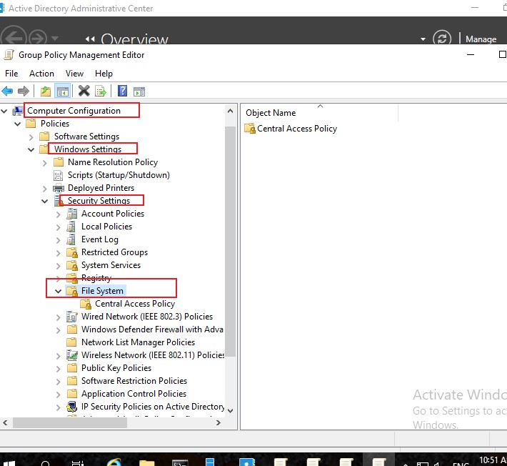Expand the Local Policies node
Screen dimensions: 507x466
59,227
